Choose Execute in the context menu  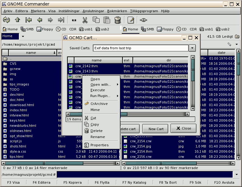click(x=102, y=90)
